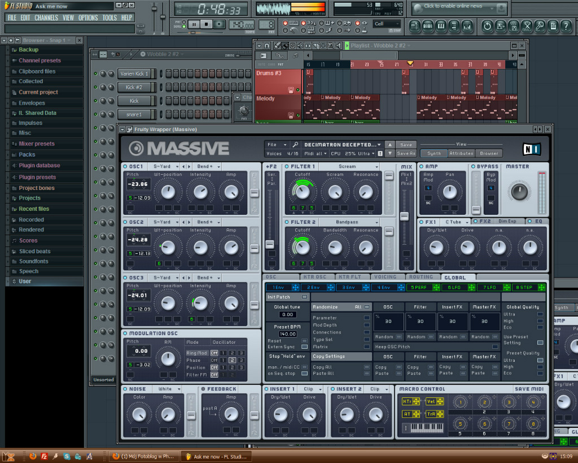Open the audio editor scissors icon

click(527, 26)
